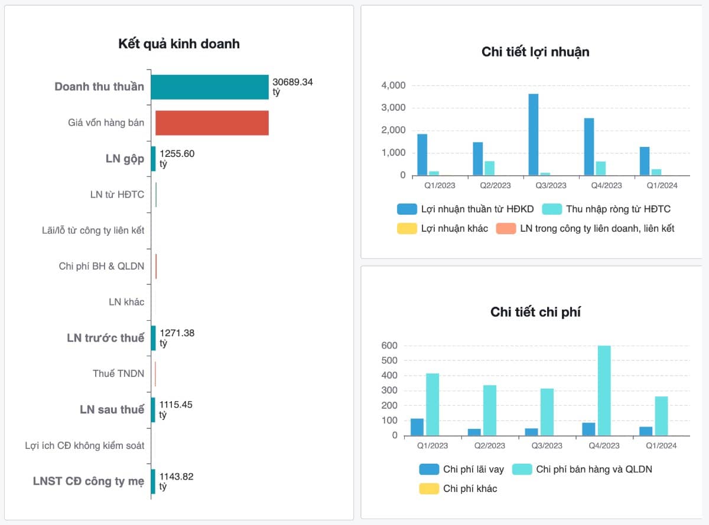Viewport: 709px width, 525px height.
Task: Click the Doanh thu thuần teal bar
Action: 210,87
